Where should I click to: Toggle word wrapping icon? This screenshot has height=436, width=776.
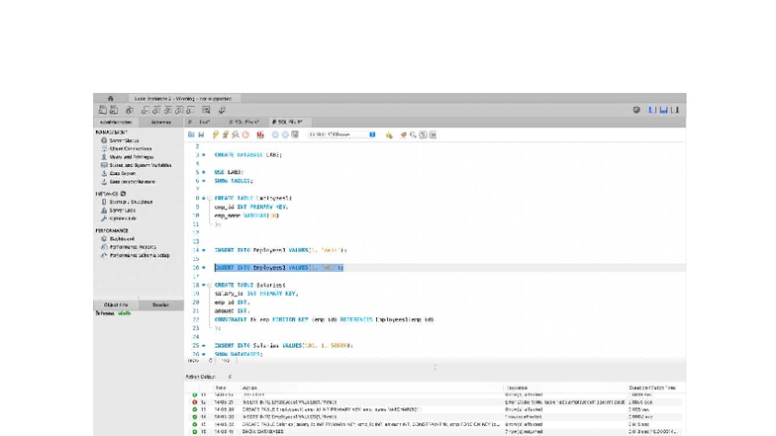coord(434,134)
